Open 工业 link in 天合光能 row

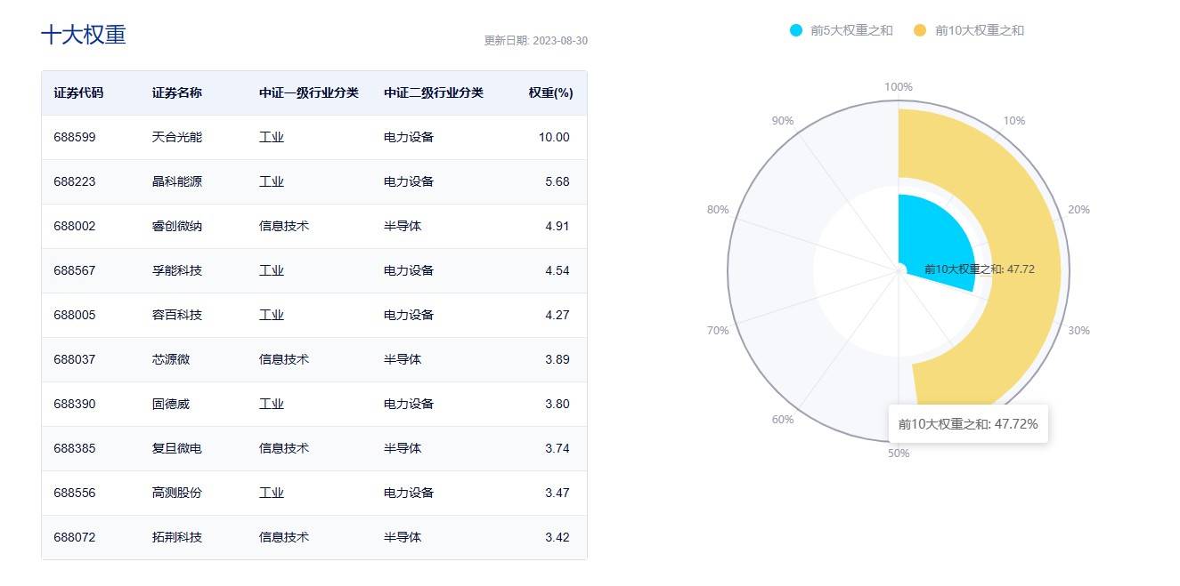pos(272,137)
